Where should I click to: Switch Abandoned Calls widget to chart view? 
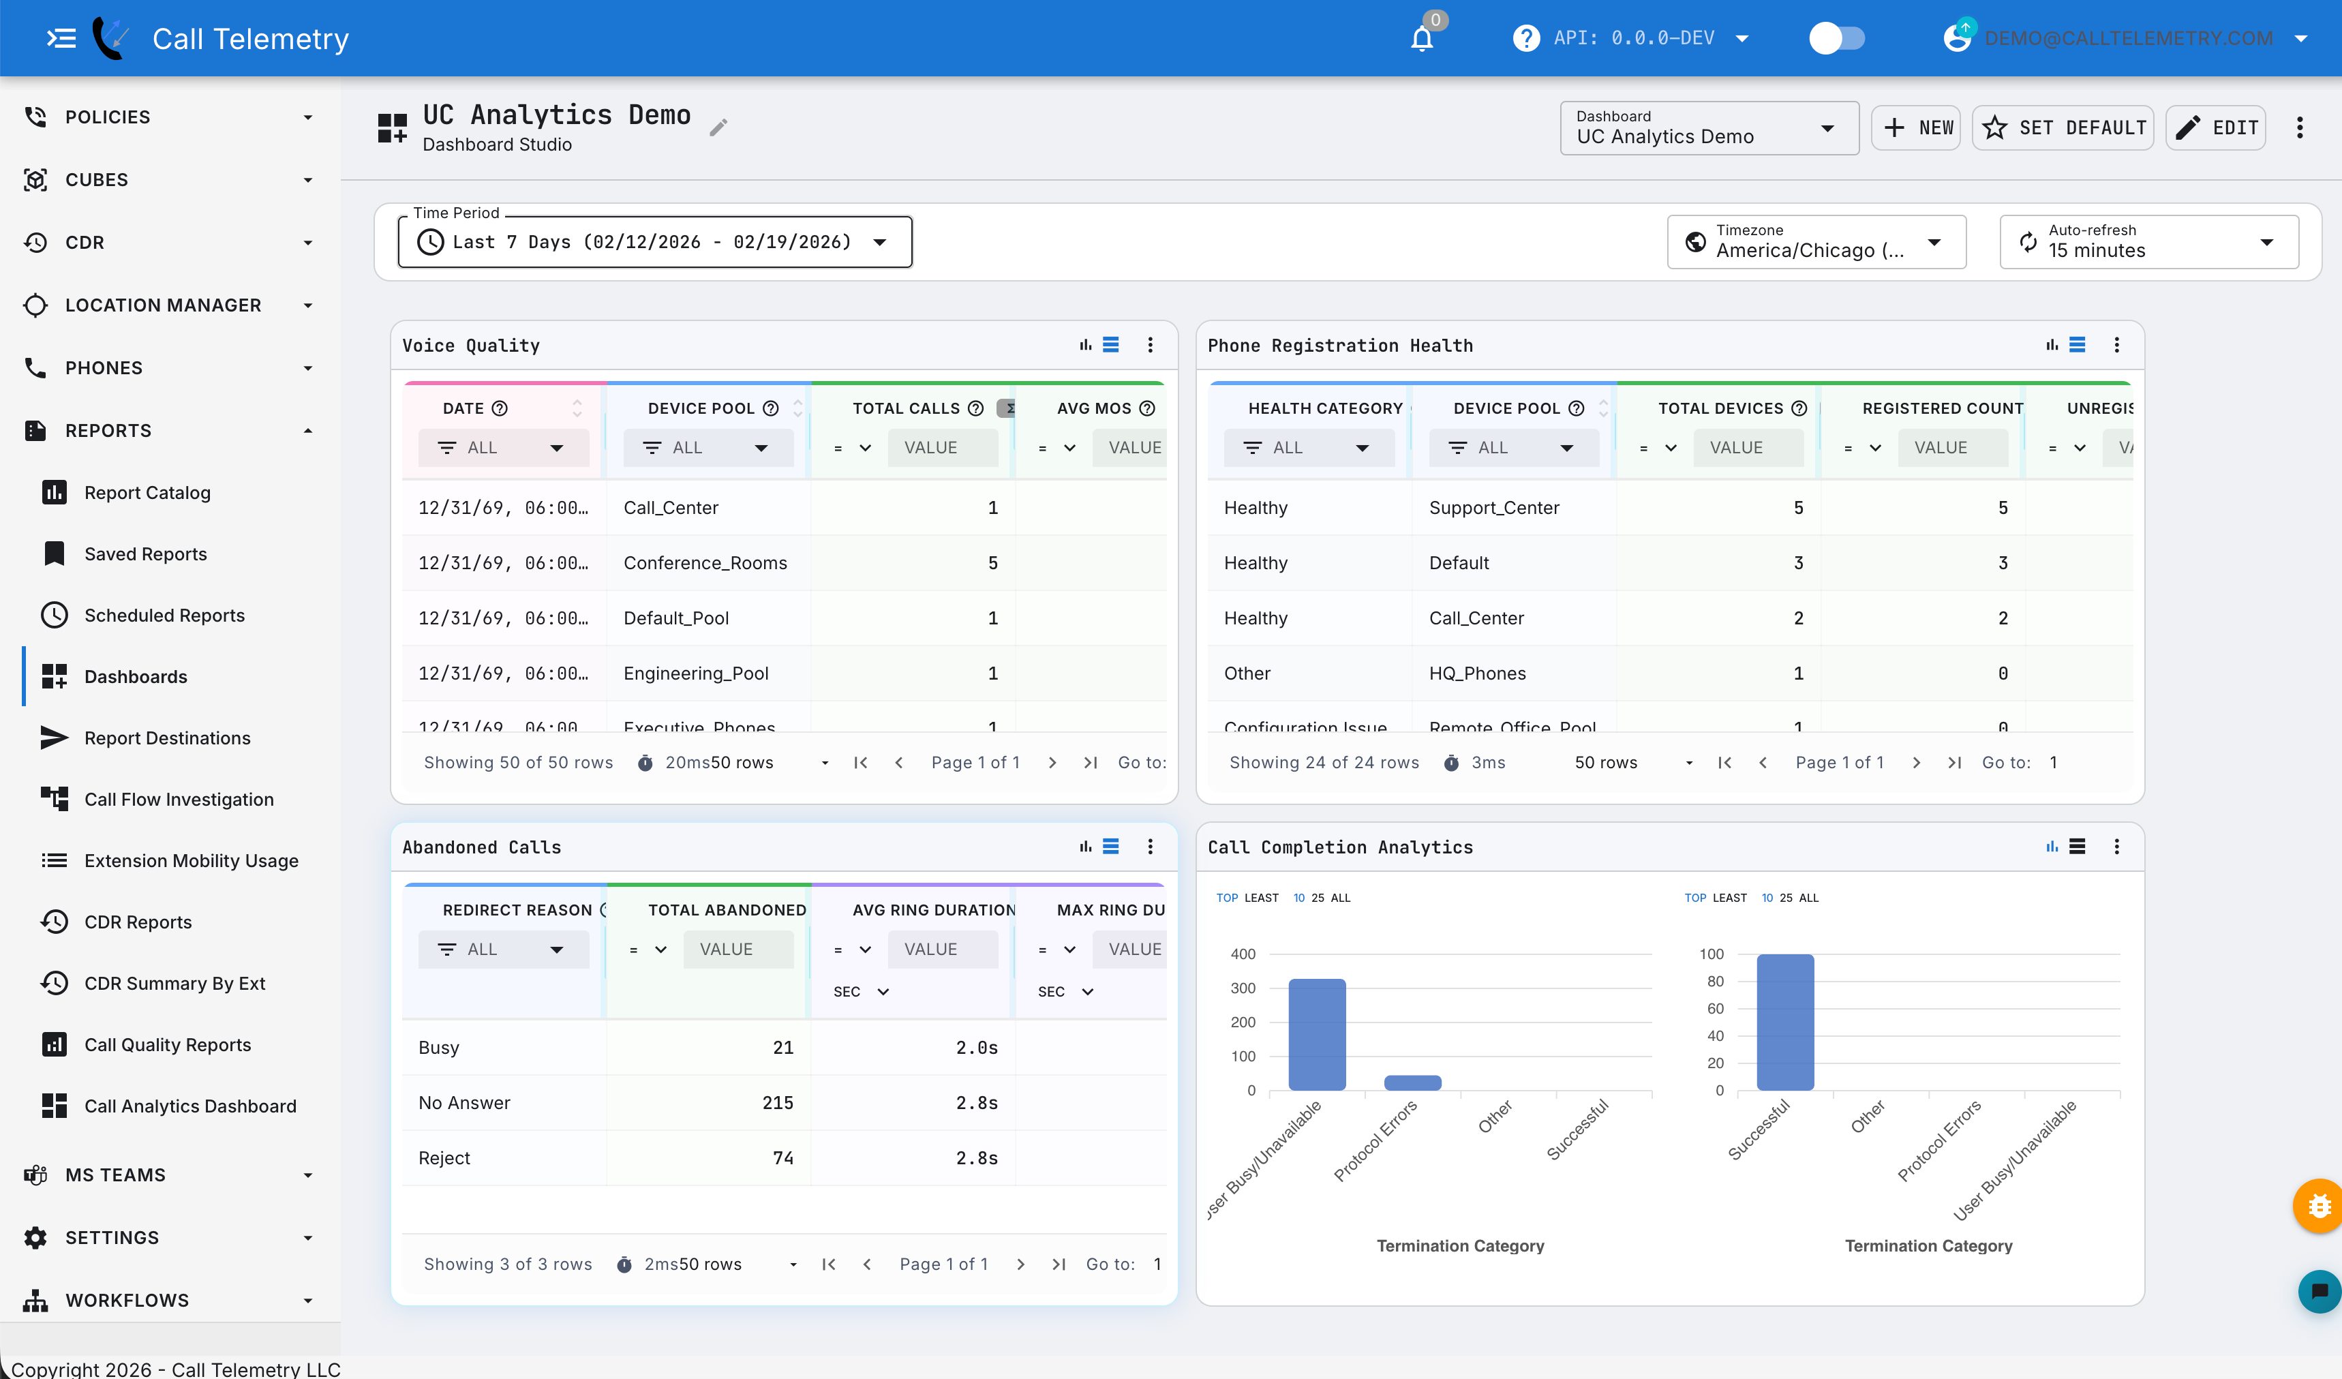1086,847
